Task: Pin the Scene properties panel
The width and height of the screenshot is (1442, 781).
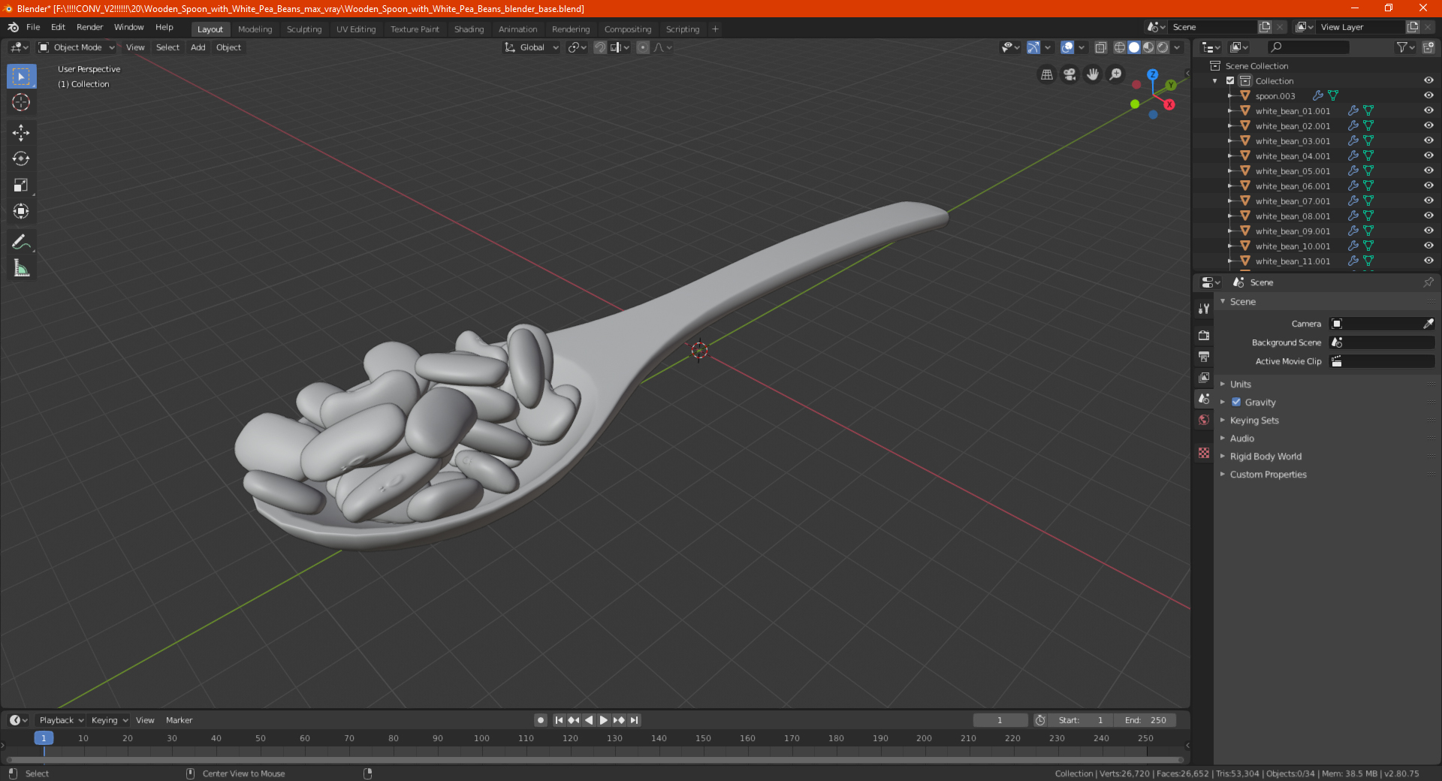Action: pos(1428,282)
